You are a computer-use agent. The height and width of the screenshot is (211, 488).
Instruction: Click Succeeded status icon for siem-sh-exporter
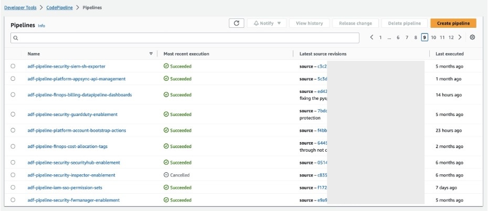click(x=166, y=66)
